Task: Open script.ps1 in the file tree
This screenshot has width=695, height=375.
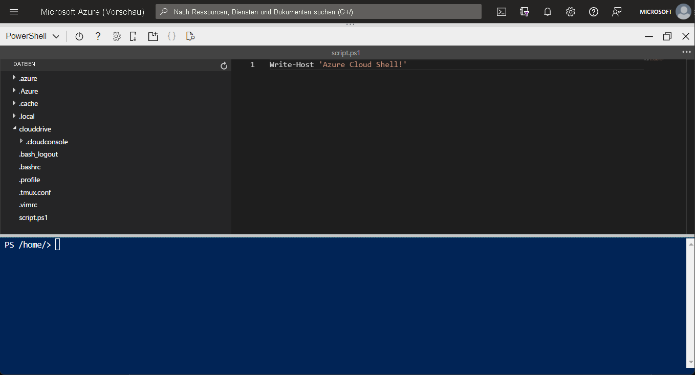Action: point(33,217)
